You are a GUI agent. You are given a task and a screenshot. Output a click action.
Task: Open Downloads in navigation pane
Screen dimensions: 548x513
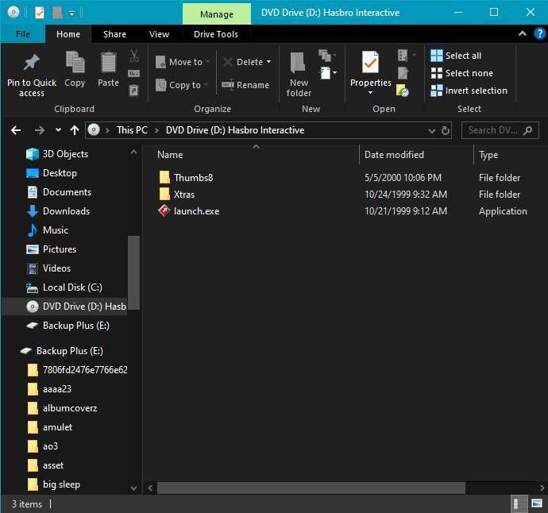point(67,211)
